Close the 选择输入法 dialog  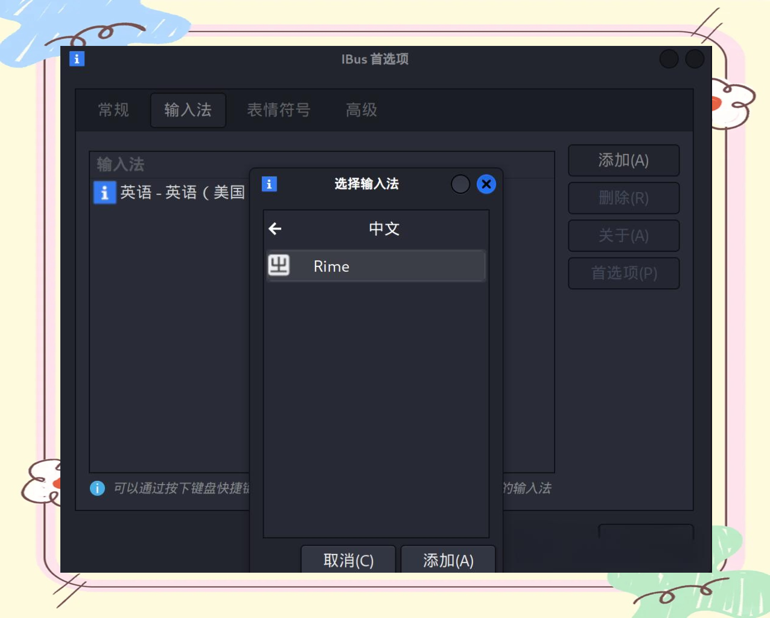(486, 184)
